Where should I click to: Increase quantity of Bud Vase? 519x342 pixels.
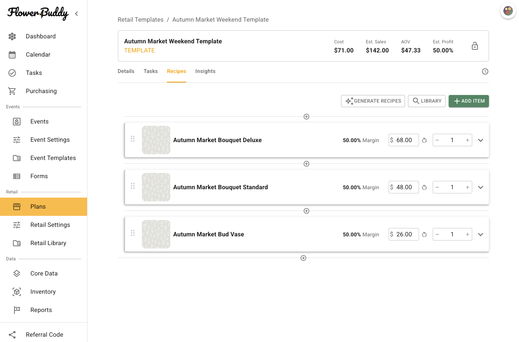(x=467, y=234)
